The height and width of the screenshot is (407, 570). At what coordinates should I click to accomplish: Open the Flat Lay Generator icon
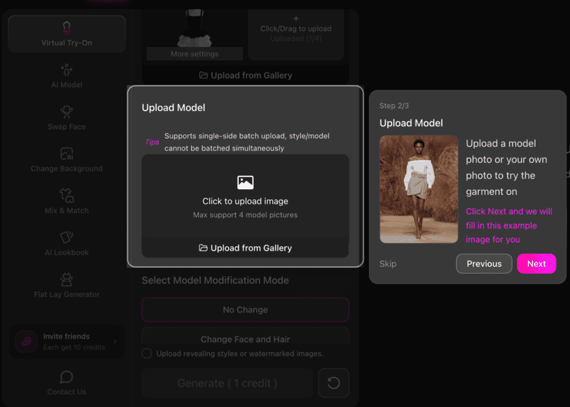point(66,280)
